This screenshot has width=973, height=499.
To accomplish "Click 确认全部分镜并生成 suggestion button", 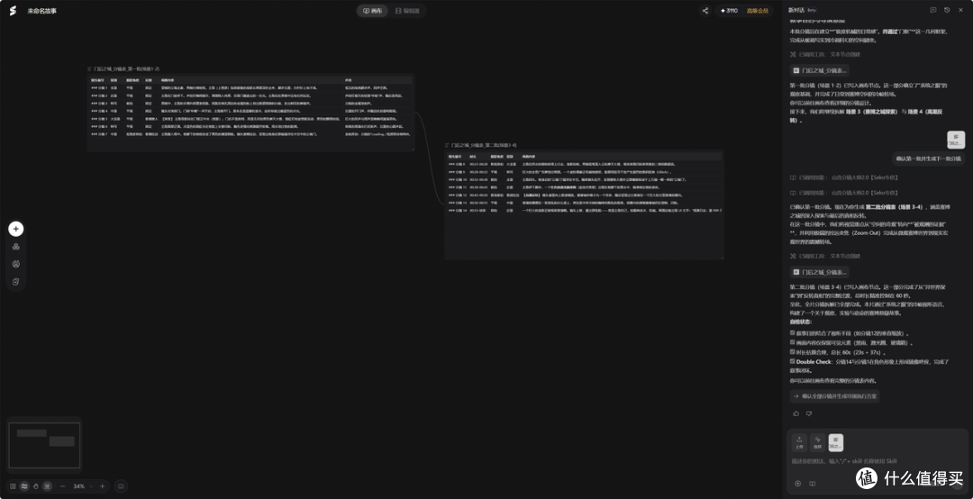I will click(x=834, y=396).
